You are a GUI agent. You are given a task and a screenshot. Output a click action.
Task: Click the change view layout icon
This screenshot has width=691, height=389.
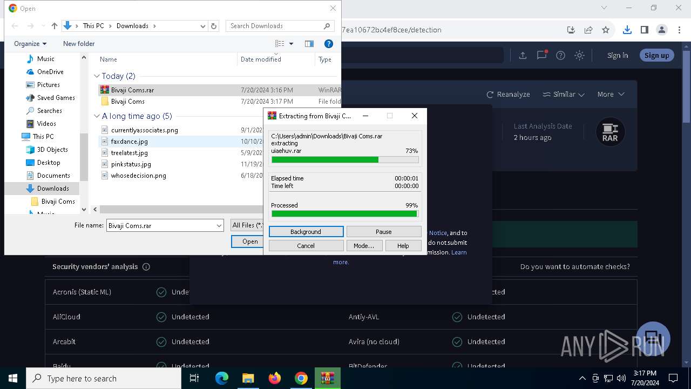pos(280,44)
